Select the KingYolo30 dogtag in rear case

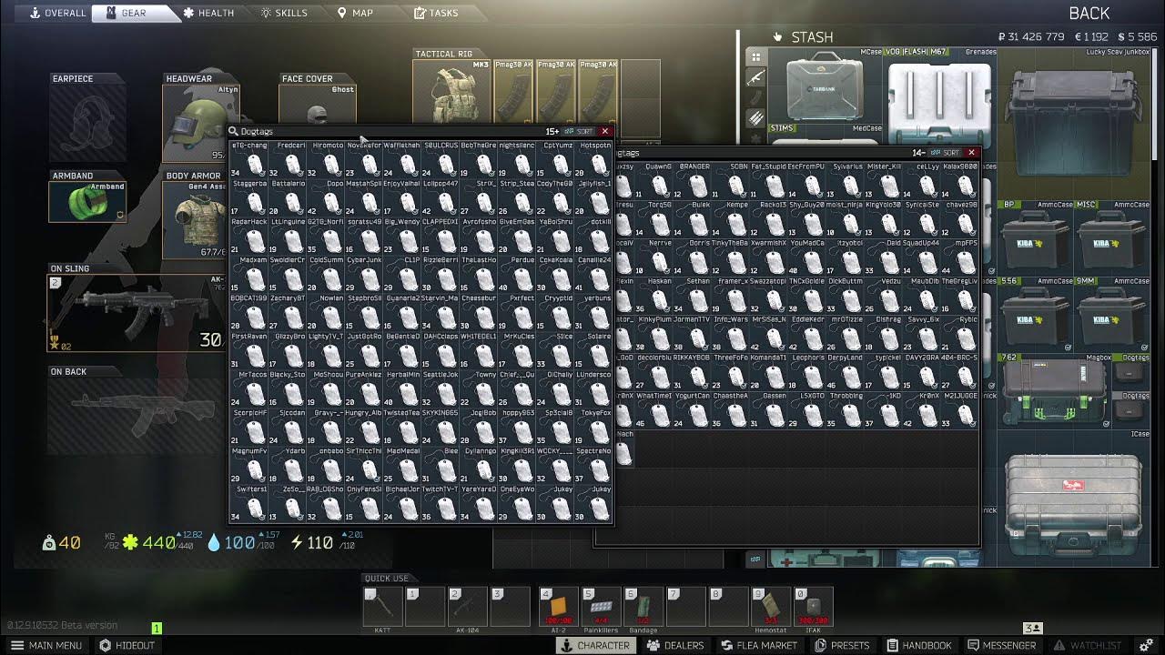coord(883,219)
